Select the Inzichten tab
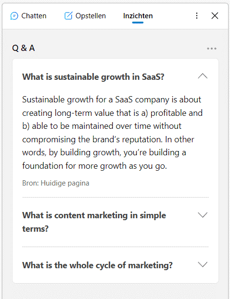 coord(138,16)
